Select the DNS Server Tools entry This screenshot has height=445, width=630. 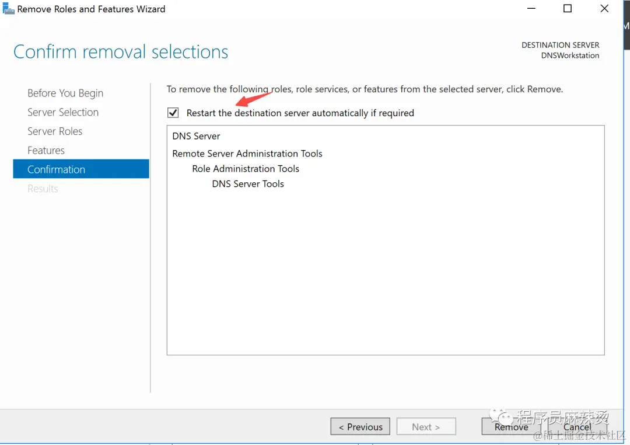coord(248,184)
